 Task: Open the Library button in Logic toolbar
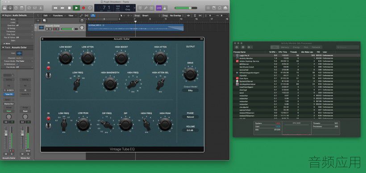(x=4, y=8)
